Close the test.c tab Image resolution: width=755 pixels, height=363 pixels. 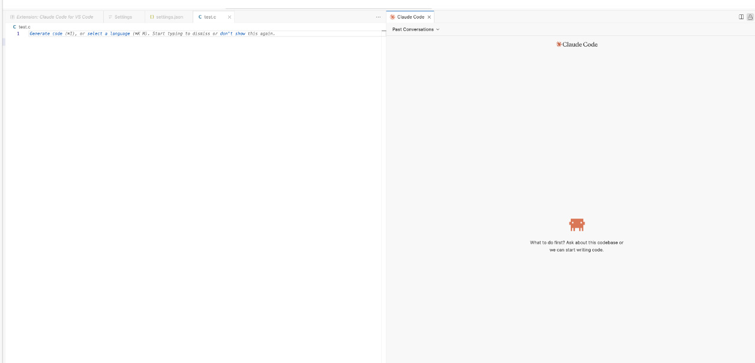229,17
